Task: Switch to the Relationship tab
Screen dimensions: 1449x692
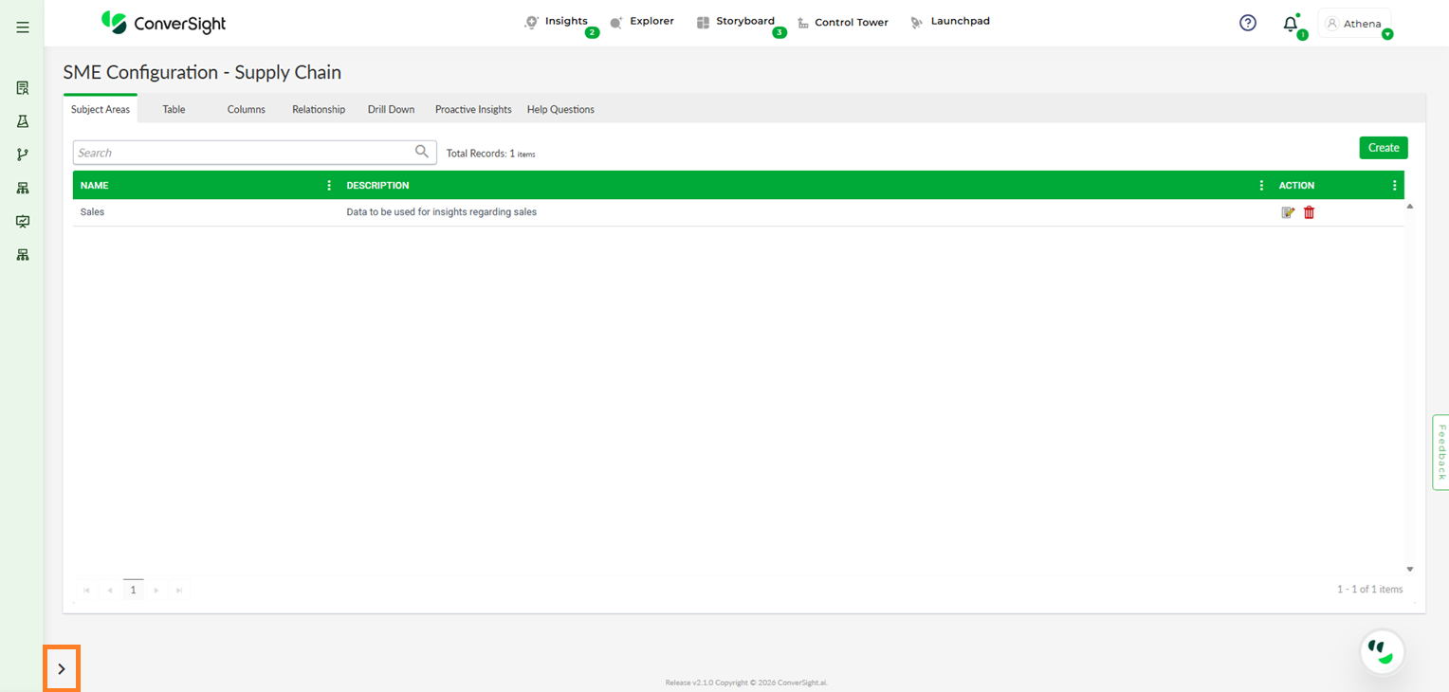Action: pyautogui.click(x=319, y=109)
